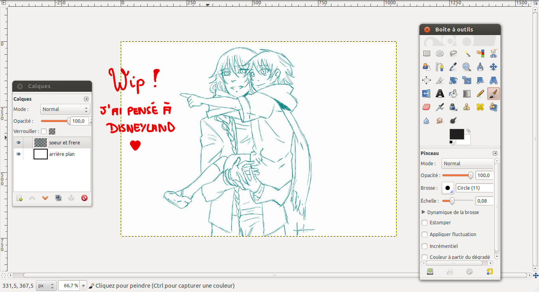Screen dimensions: 539x292
Task: Select the Crop tool
Action: click(x=440, y=80)
